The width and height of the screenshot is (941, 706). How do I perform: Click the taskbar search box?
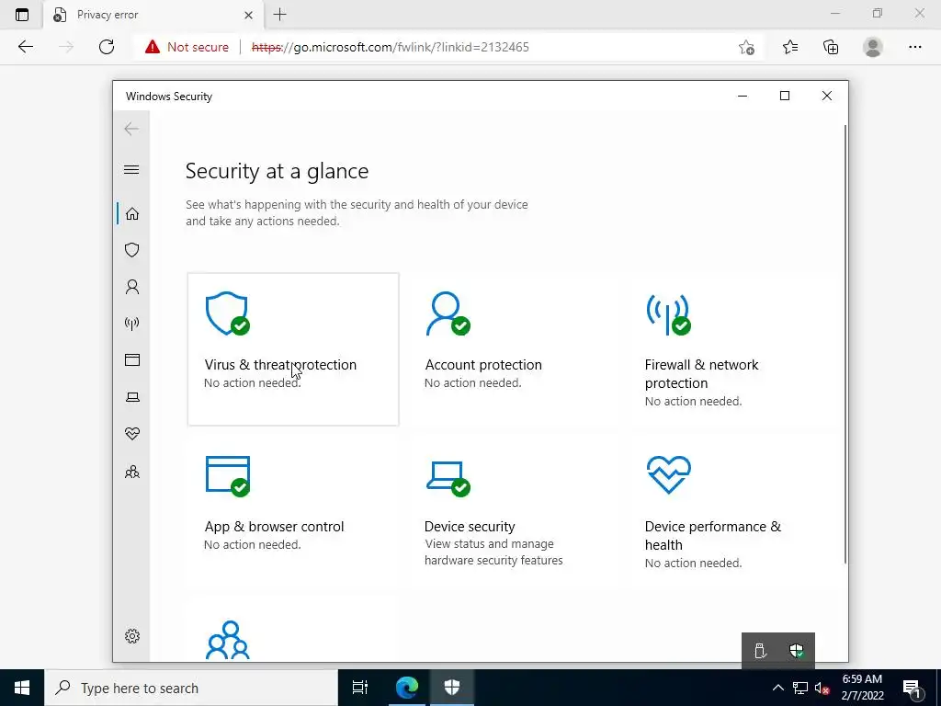[x=191, y=688]
